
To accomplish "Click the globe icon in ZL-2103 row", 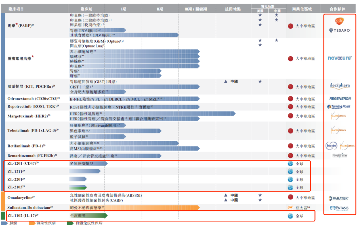I will tap(290, 187).
